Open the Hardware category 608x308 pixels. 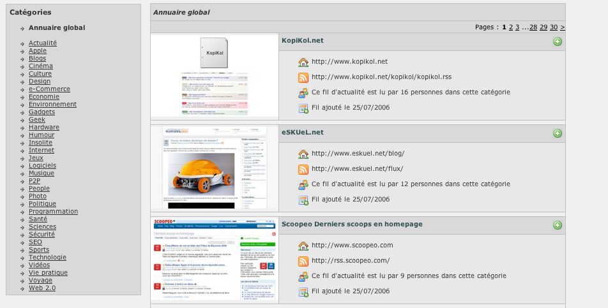(x=44, y=128)
